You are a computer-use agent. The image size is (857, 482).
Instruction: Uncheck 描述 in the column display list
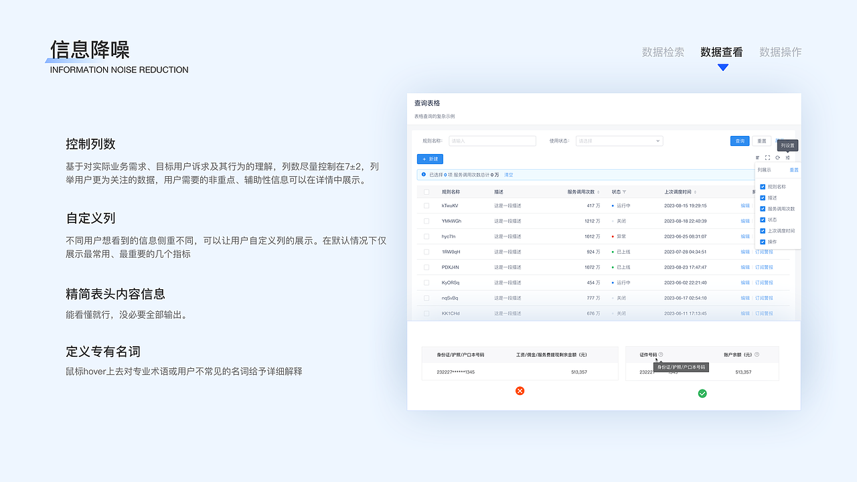(762, 197)
